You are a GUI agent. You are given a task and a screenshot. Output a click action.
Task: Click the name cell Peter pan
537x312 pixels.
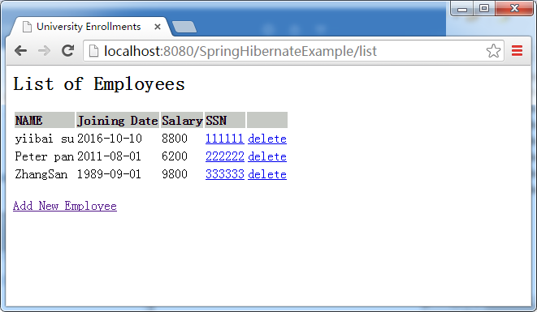[45, 156]
